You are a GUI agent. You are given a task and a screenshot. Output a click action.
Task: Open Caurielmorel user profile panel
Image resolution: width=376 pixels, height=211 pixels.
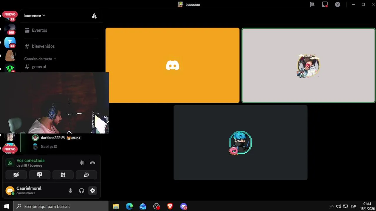[x=24, y=190]
